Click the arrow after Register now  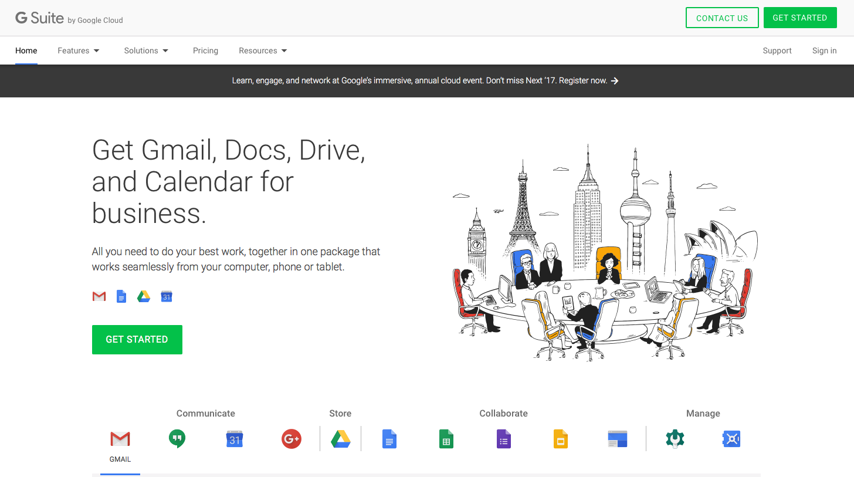point(615,81)
